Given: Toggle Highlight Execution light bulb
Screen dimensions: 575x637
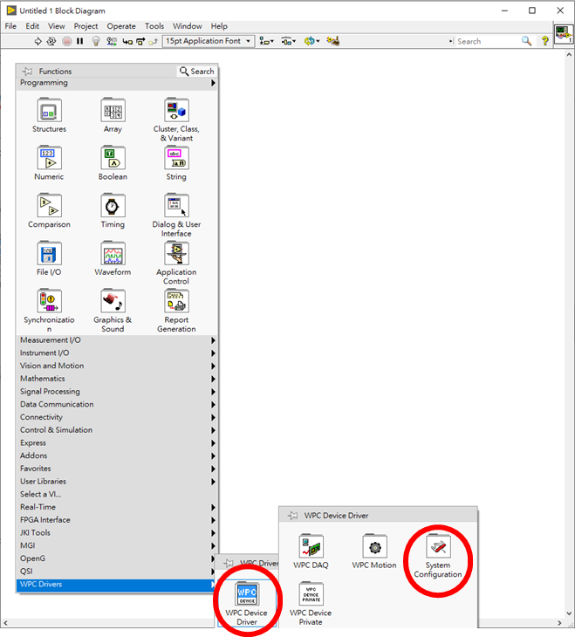Looking at the screenshot, I should [96, 41].
